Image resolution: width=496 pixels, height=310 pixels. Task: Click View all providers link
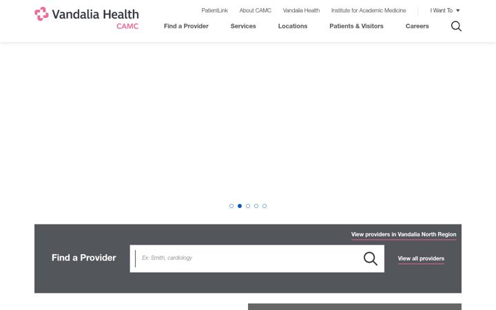pos(421,258)
